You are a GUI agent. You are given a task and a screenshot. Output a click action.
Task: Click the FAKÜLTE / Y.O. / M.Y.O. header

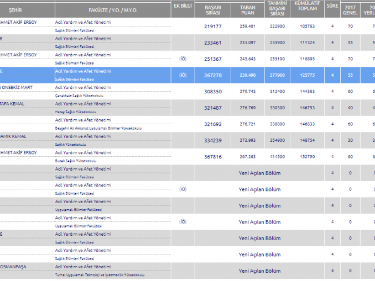click(112, 10)
